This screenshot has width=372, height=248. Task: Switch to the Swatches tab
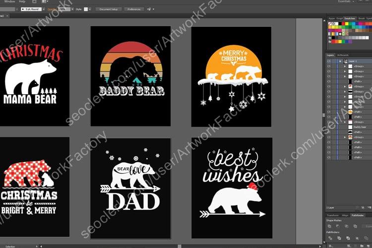coord(350,18)
